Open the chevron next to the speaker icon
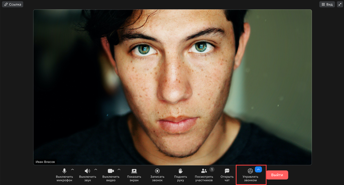 point(96,170)
